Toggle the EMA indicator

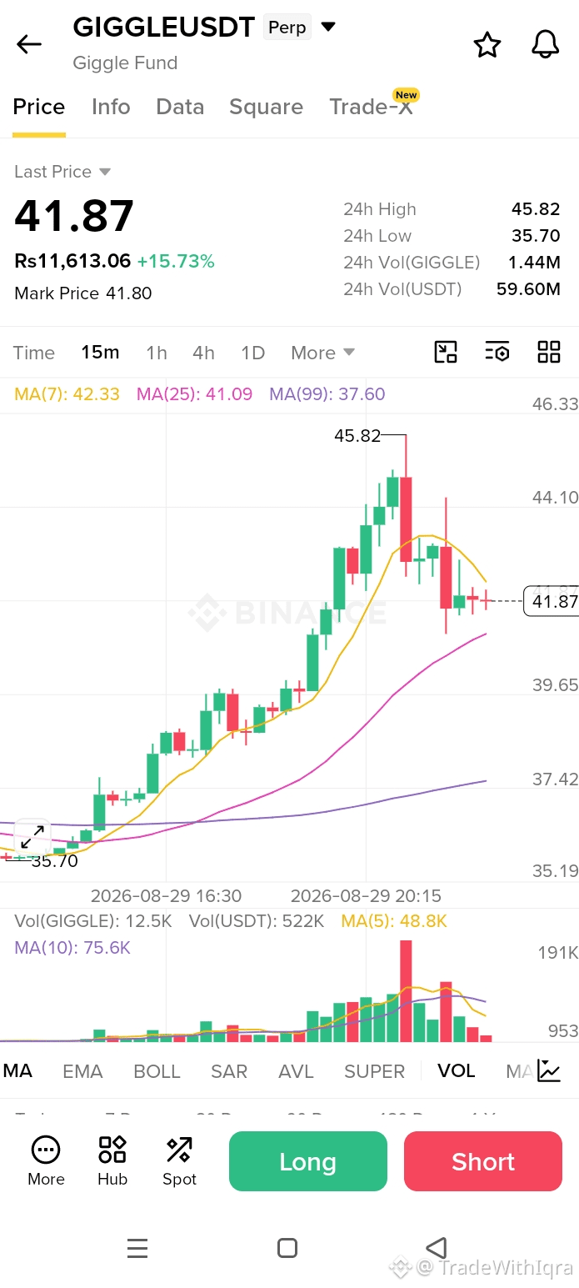pyautogui.click(x=82, y=1071)
